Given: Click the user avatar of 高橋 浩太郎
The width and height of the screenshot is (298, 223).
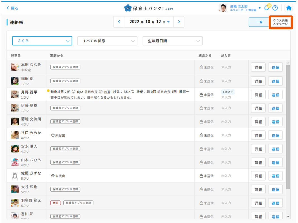Looking at the screenshot, I should [x=223, y=8].
